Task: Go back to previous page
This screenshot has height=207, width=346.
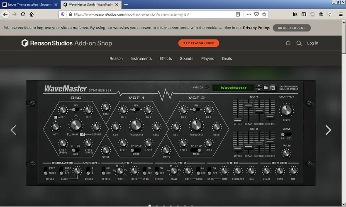Action: (5, 14)
